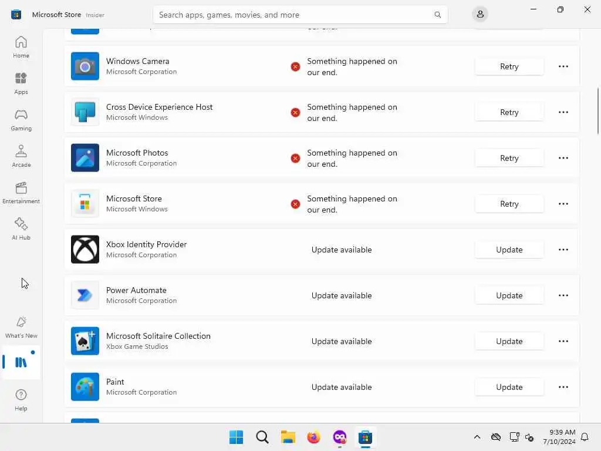Retry the Windows Camera update
This screenshot has height=451, width=601.
pos(509,66)
